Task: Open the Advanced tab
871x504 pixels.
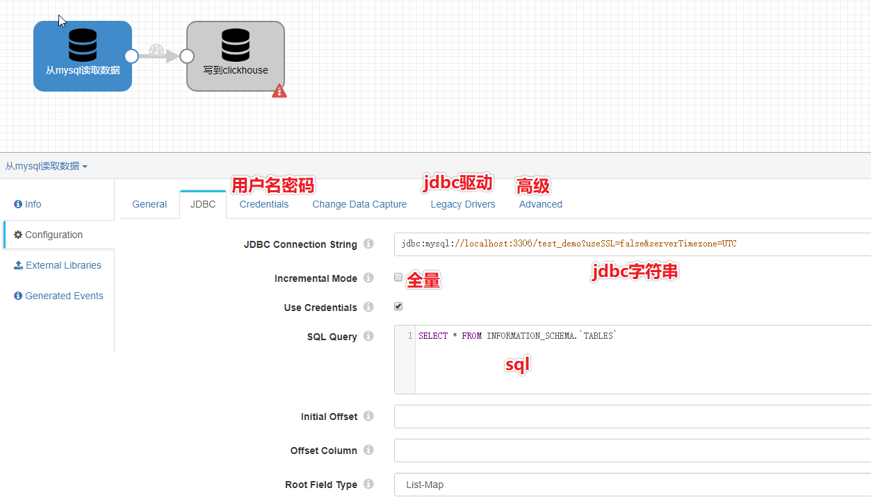Action: point(541,204)
